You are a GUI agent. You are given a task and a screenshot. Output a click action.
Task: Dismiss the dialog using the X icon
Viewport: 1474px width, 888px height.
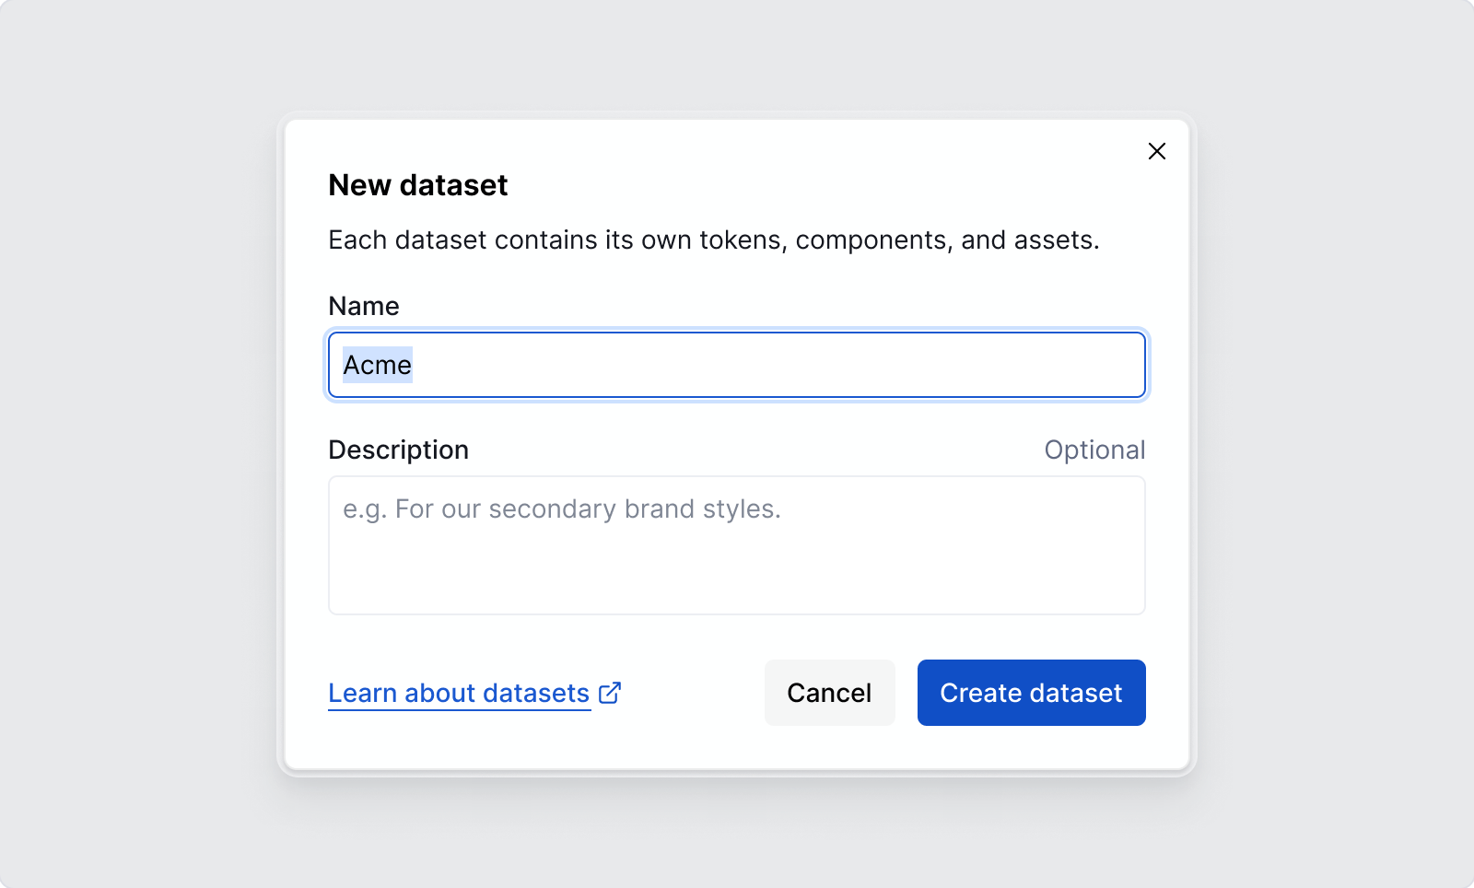pos(1157,151)
